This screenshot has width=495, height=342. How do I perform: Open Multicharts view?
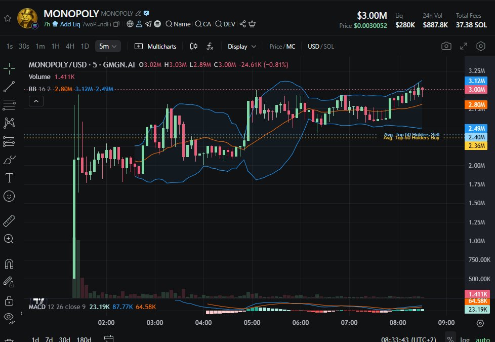tap(155, 47)
